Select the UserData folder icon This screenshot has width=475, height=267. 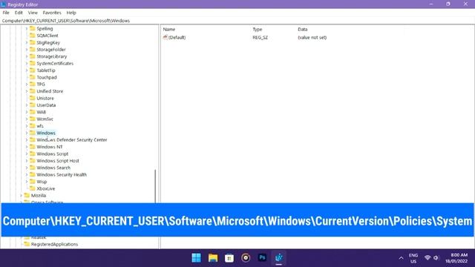pos(33,105)
